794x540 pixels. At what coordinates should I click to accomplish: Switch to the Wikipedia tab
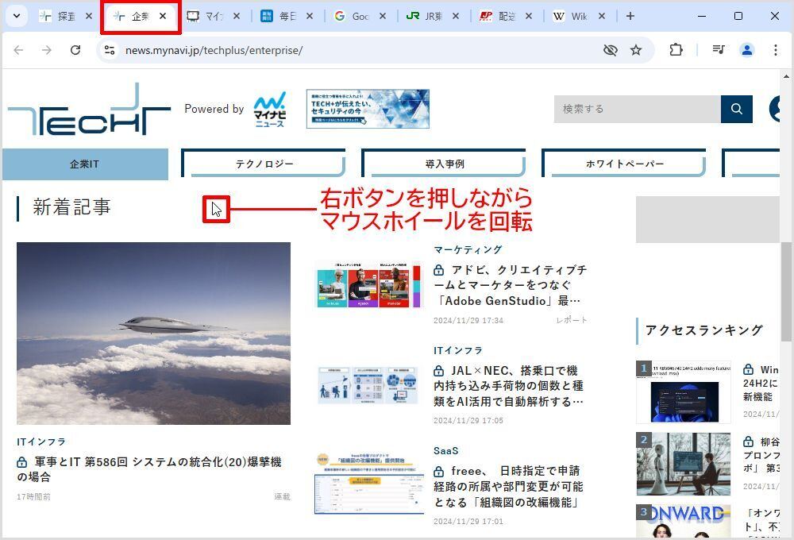571,16
